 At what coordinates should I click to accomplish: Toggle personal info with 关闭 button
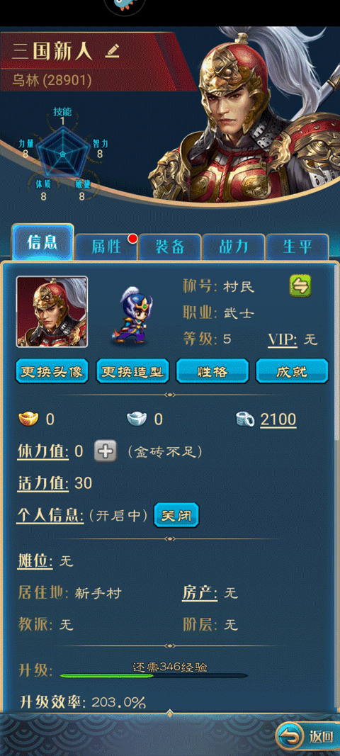tap(176, 516)
